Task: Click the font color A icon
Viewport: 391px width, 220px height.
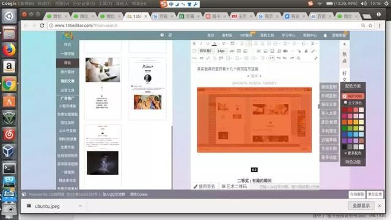Action: (x=214, y=43)
